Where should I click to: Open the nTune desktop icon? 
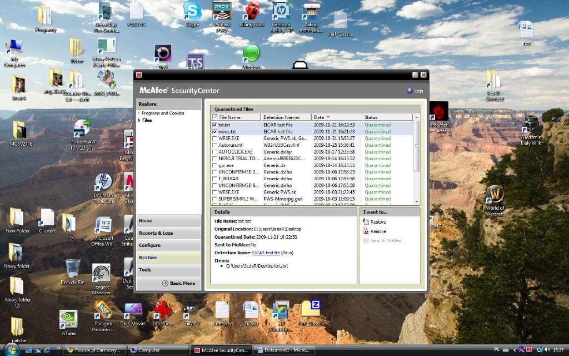[x=68, y=323]
